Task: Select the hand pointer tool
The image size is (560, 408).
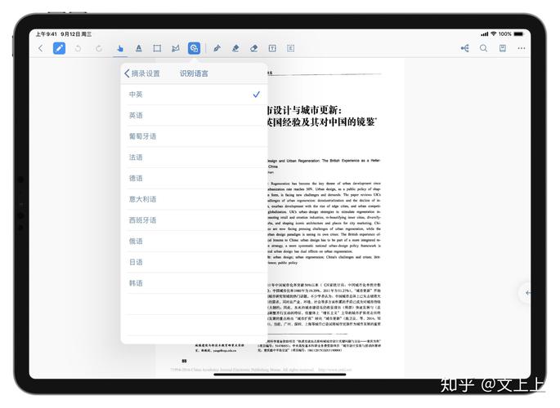Action: tap(120, 48)
